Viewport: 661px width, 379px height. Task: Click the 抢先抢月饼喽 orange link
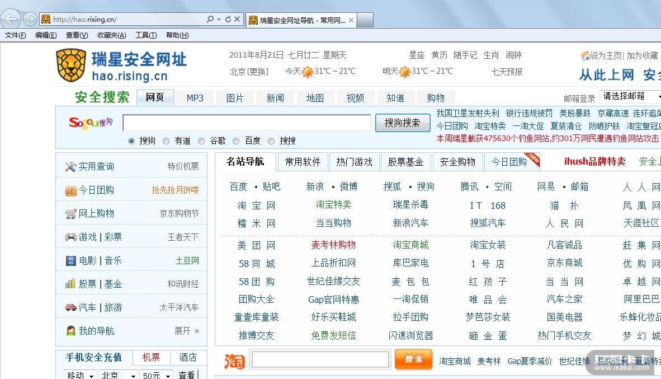tap(176, 190)
